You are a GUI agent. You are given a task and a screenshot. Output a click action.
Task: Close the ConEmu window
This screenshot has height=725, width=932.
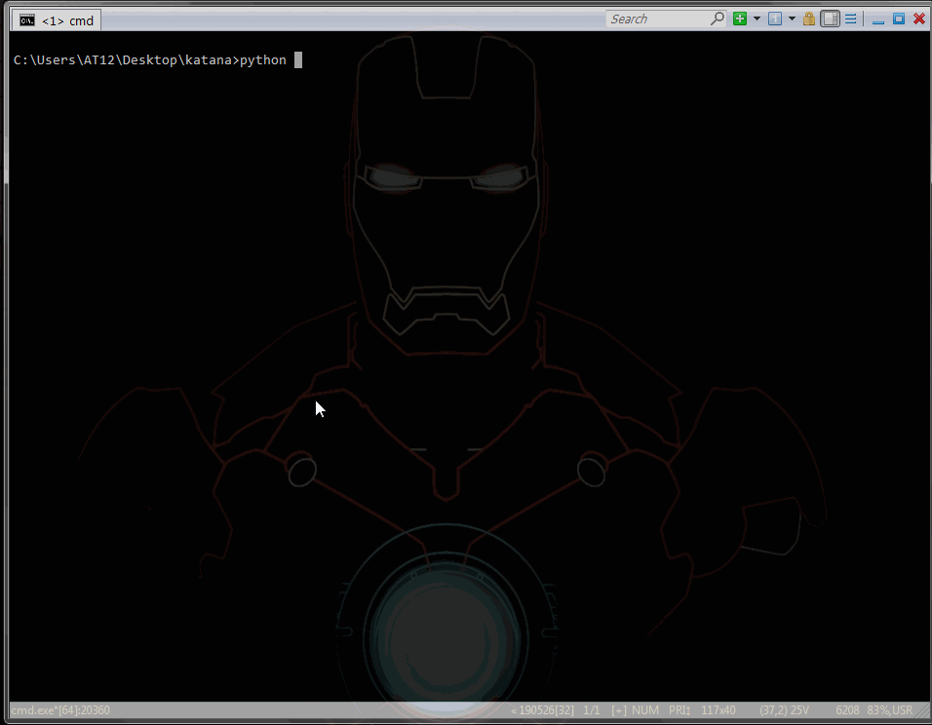(x=919, y=19)
